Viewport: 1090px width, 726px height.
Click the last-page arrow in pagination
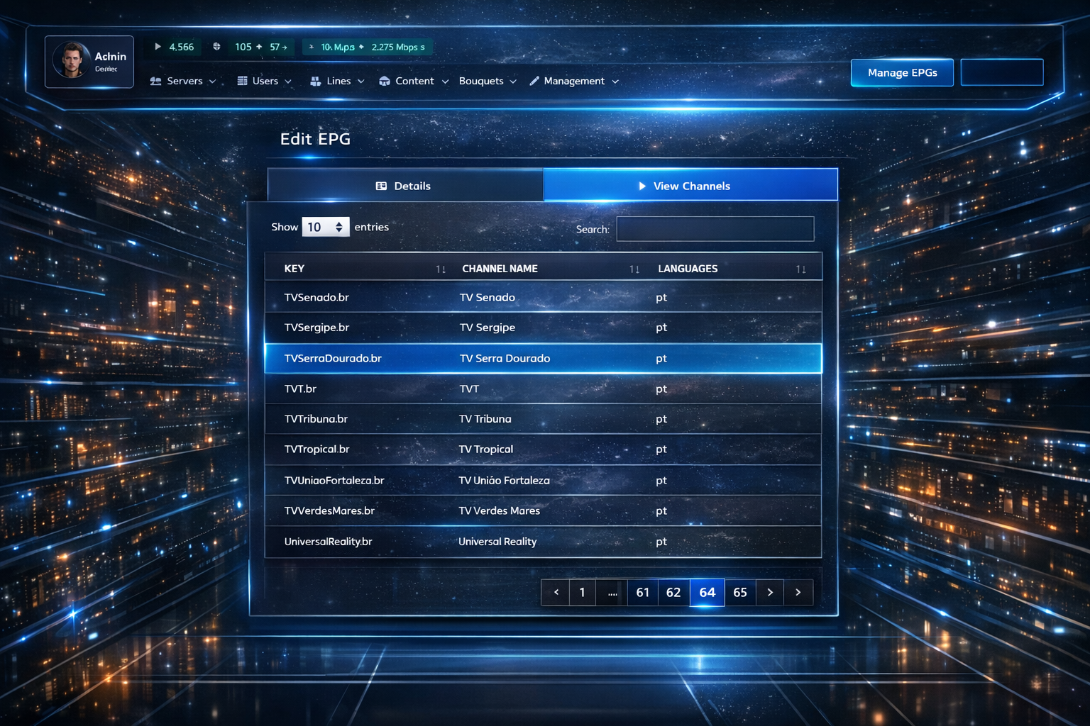pyautogui.click(x=798, y=592)
